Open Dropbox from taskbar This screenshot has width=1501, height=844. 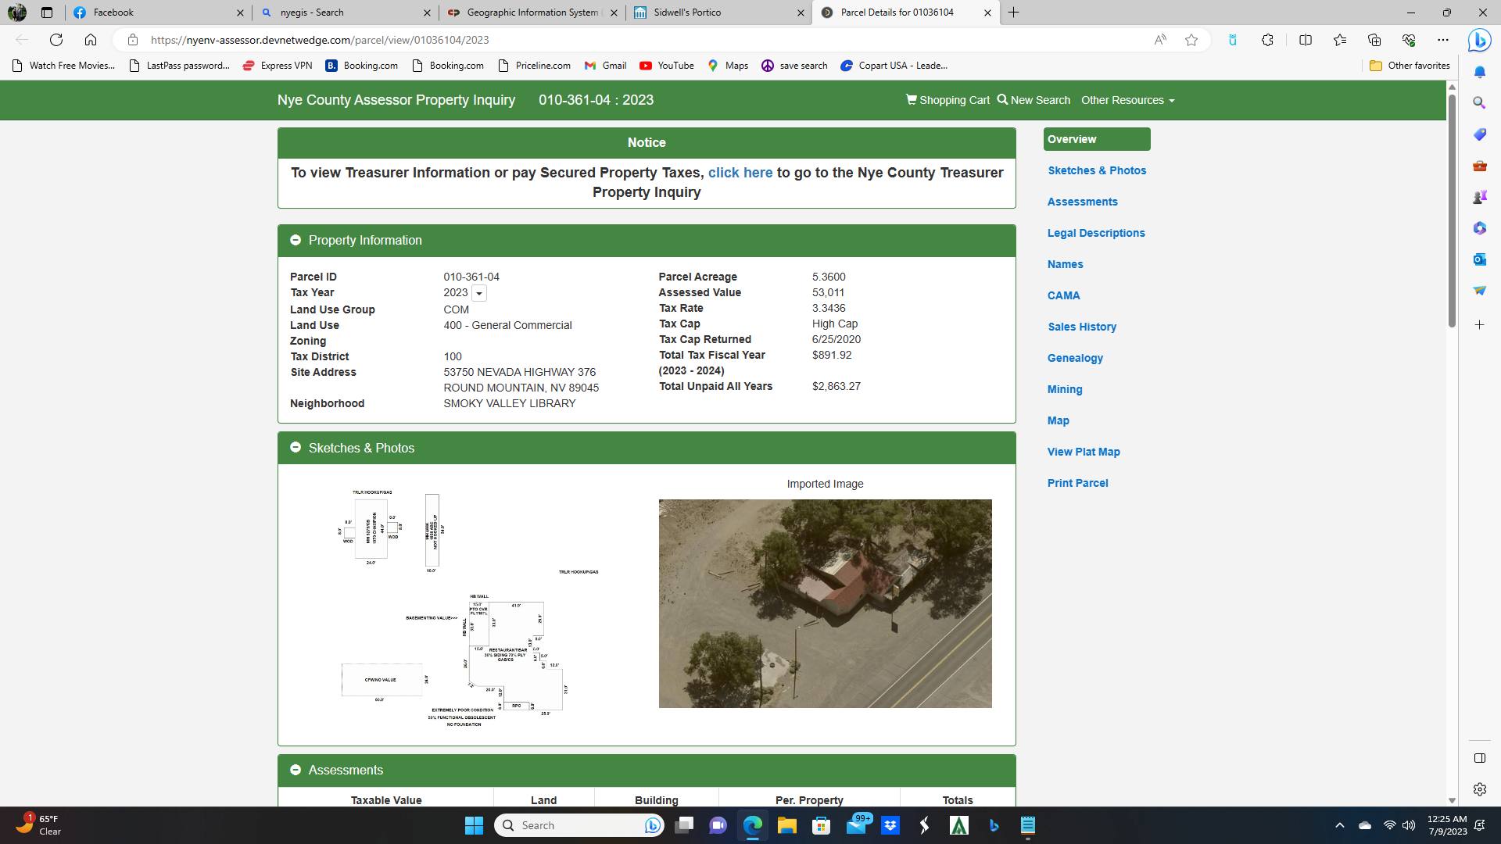(890, 825)
